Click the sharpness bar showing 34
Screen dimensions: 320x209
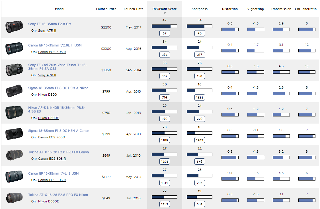pyautogui.click(x=200, y=26)
